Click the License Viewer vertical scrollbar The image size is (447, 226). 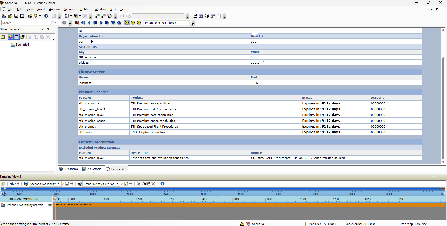click(x=443, y=108)
